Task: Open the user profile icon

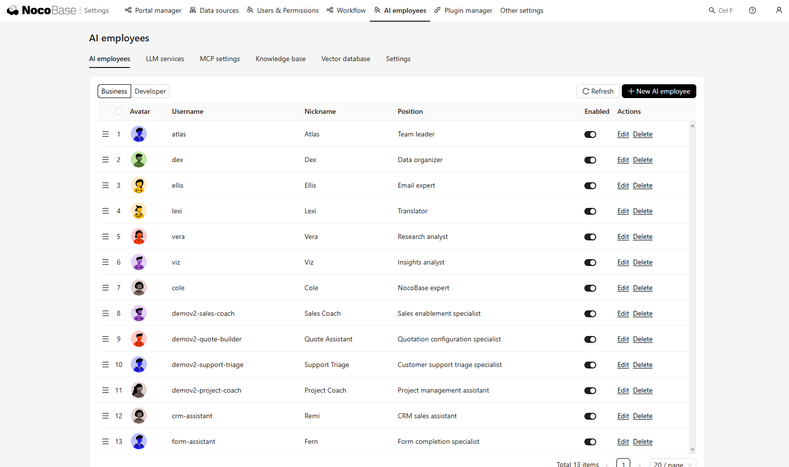Action: click(779, 10)
